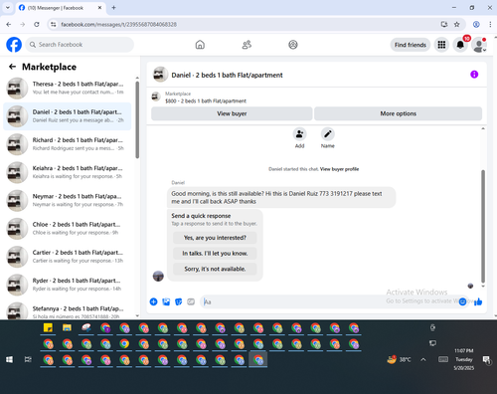Send quick response 'Yes, are you interested?'
The image size is (497, 394).
[x=215, y=238]
